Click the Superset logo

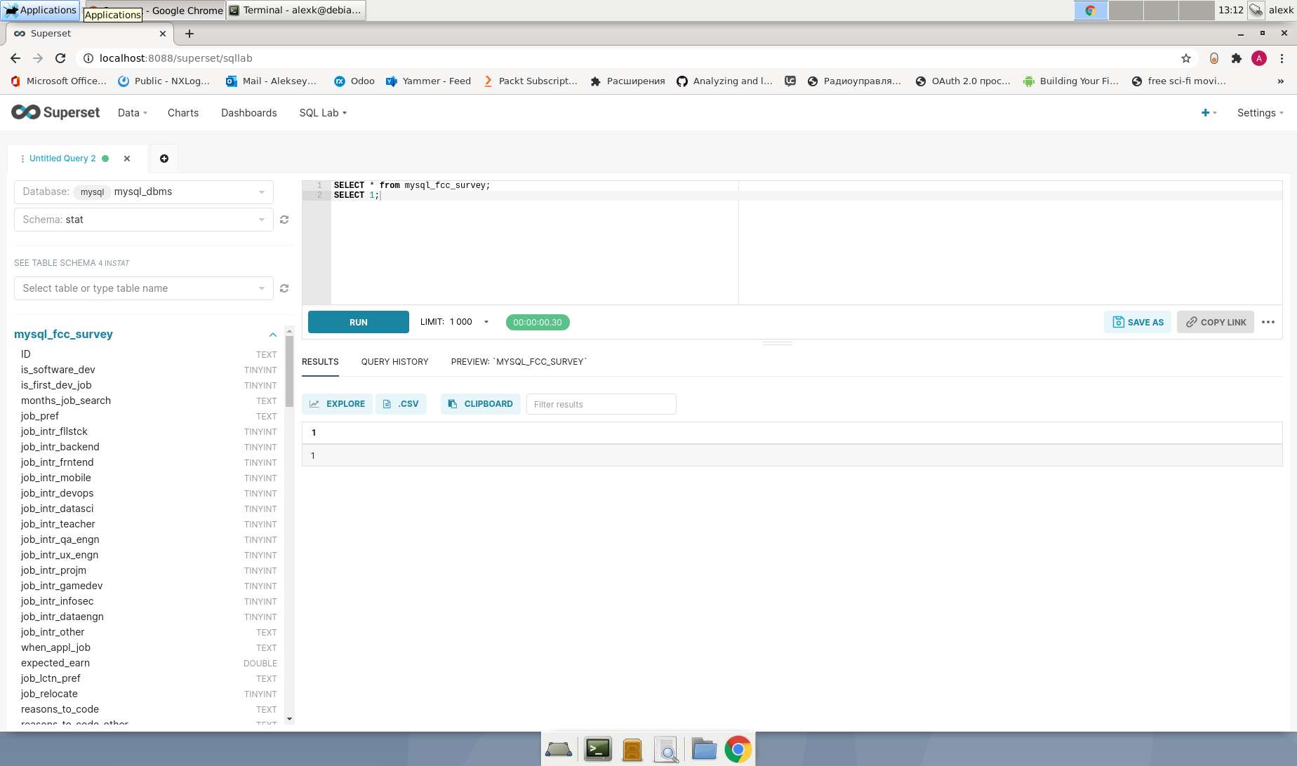pyautogui.click(x=55, y=112)
